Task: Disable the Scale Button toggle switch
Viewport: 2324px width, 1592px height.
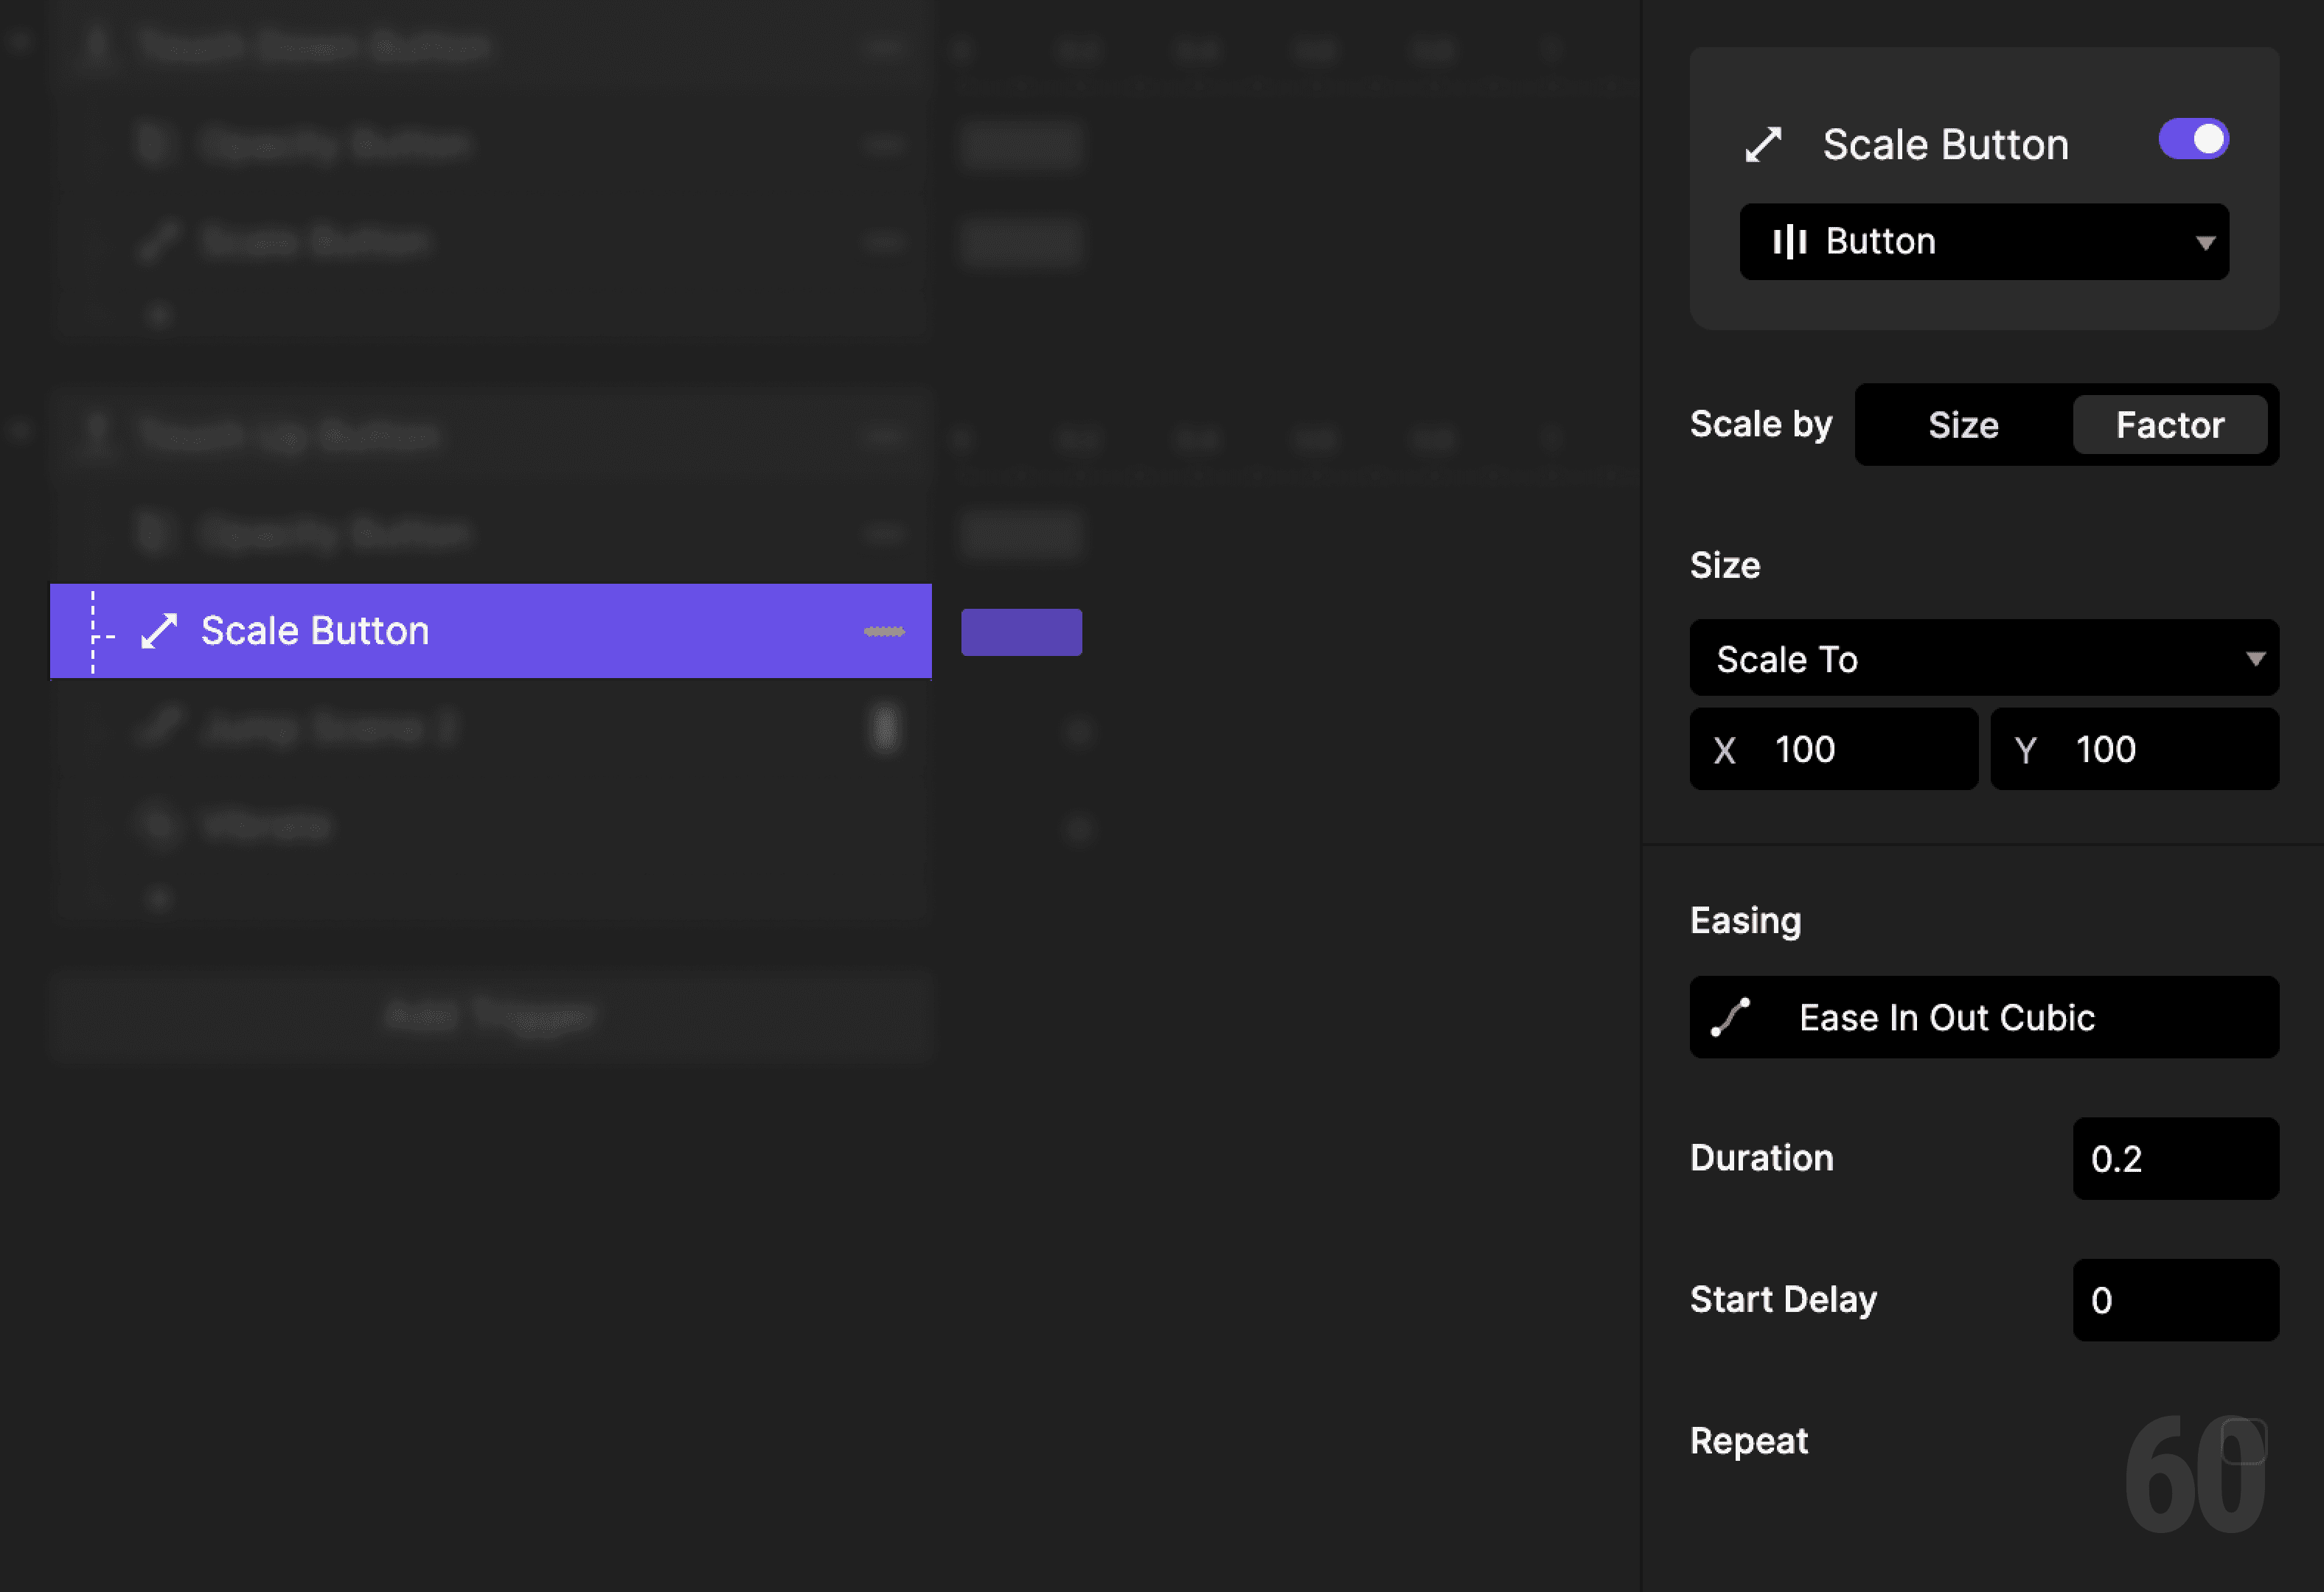Action: [x=2194, y=140]
